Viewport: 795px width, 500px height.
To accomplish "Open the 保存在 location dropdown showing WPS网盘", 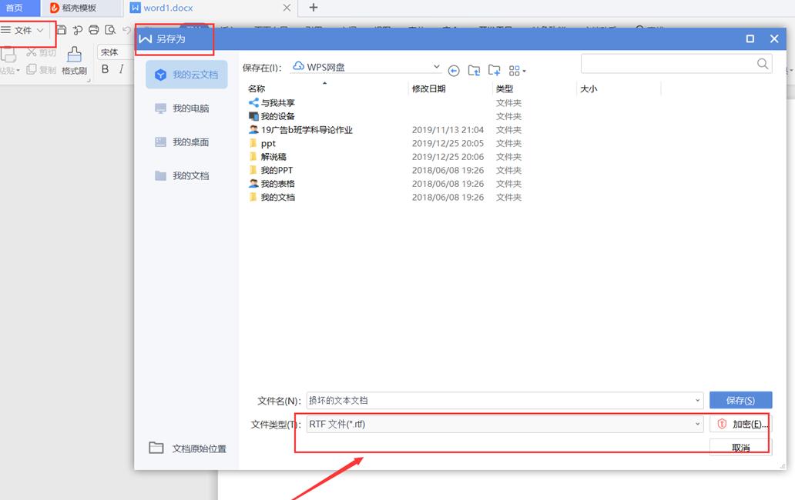I will click(x=437, y=66).
